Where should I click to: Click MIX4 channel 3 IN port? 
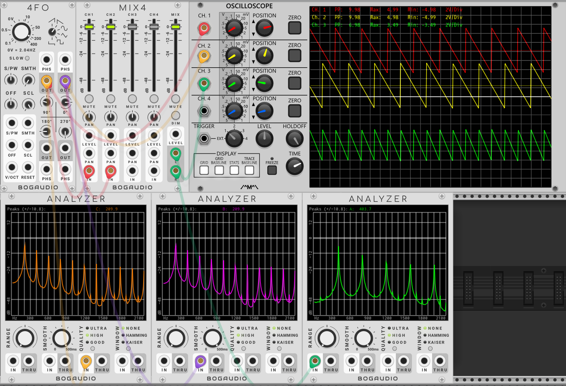[x=132, y=171]
